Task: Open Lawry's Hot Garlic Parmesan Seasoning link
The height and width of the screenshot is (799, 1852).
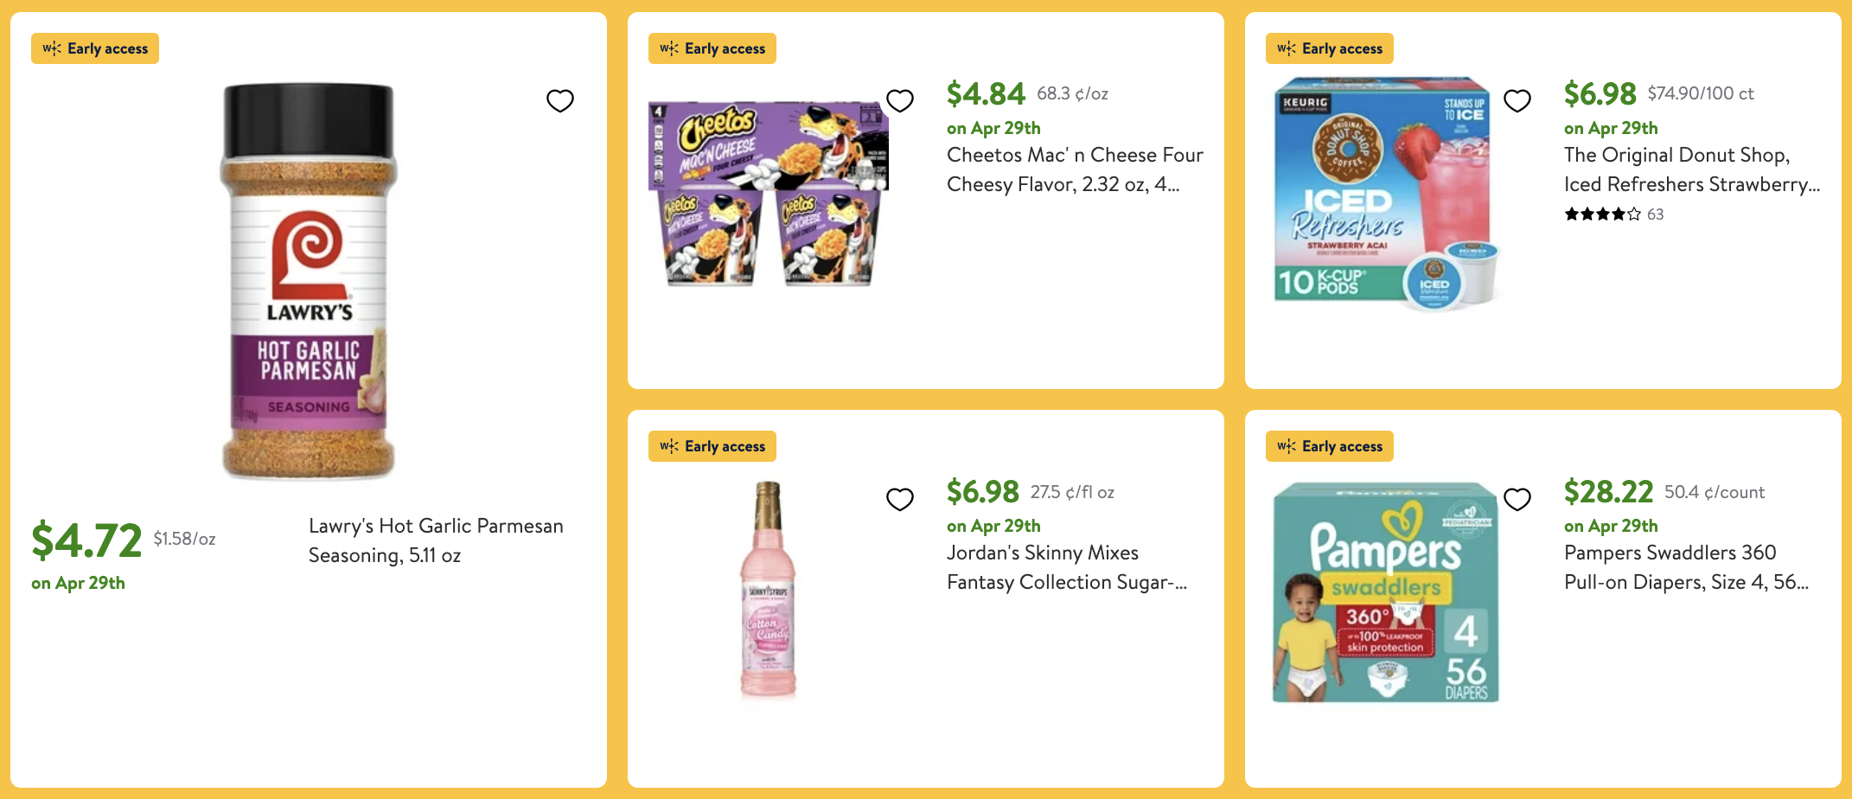Action: 436,540
